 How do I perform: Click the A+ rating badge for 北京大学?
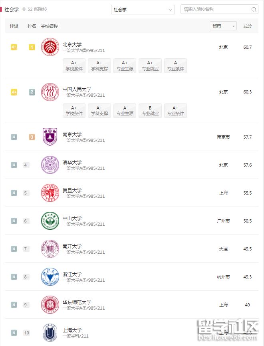click(x=14, y=47)
